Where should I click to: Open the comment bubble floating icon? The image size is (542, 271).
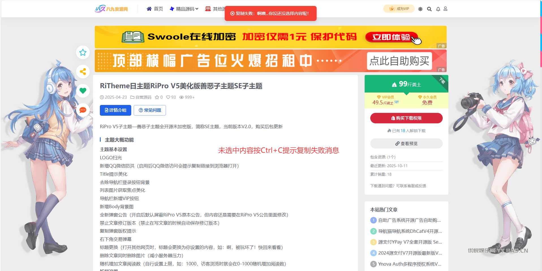(x=83, y=110)
